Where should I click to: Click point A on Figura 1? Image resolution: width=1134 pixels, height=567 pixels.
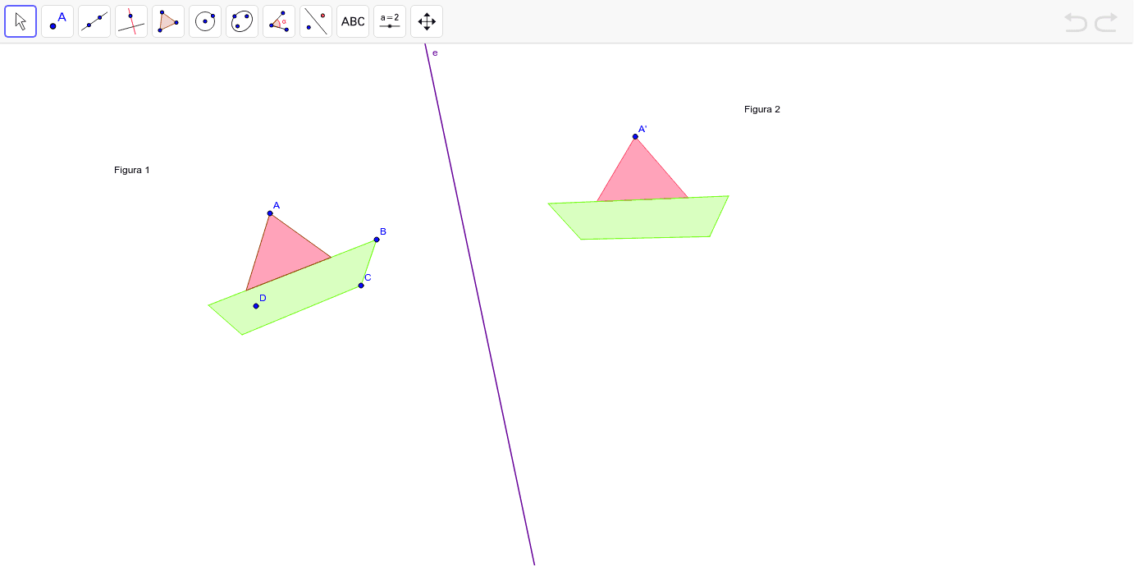[270, 213]
